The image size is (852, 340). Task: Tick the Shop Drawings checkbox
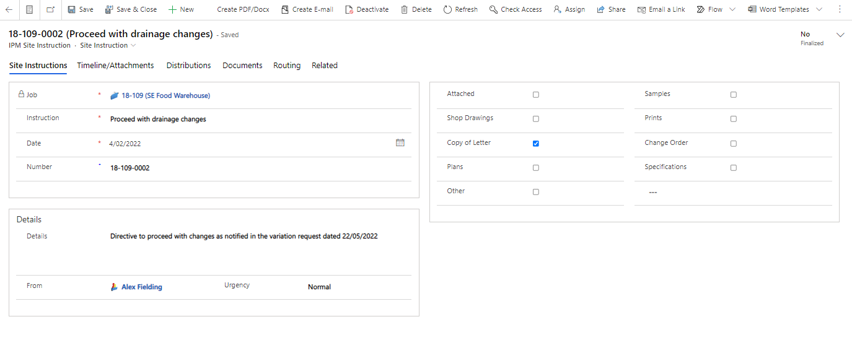536,119
